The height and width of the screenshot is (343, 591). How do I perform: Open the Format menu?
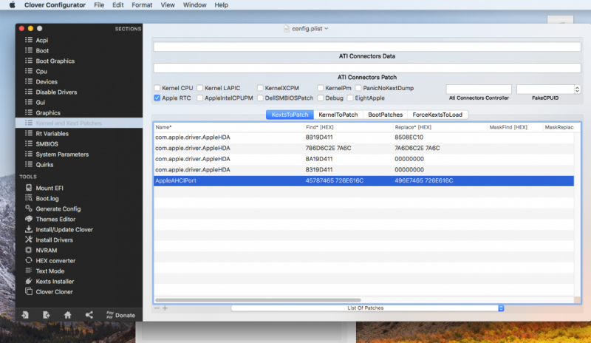click(142, 5)
